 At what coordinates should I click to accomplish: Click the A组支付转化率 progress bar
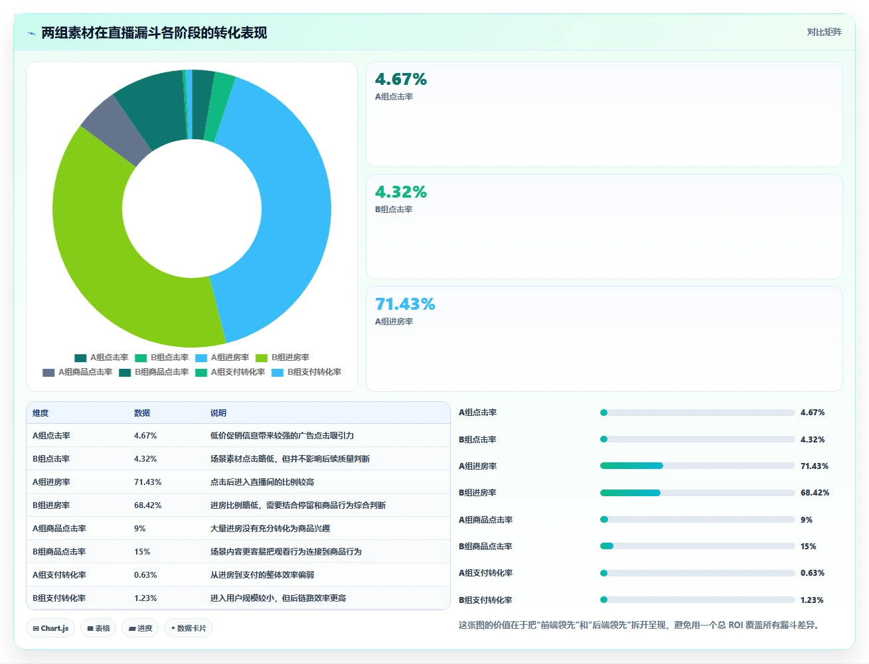click(x=697, y=573)
